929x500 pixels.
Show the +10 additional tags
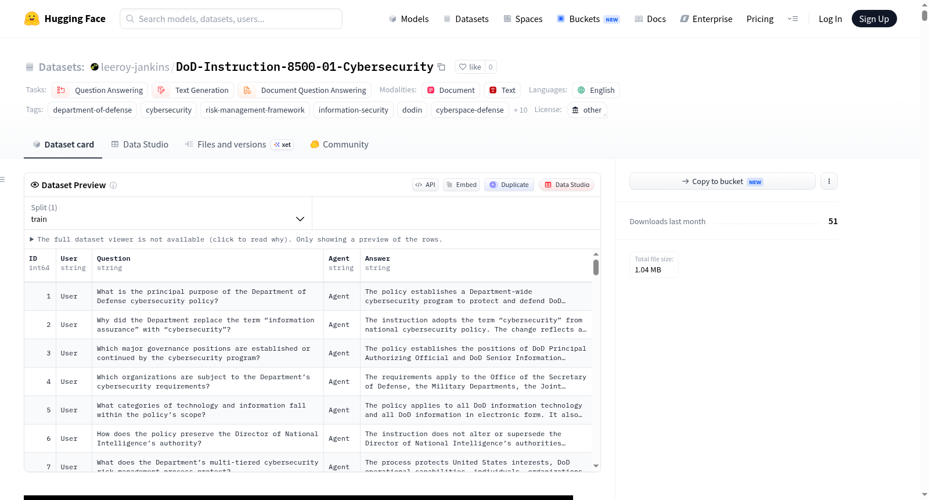pos(520,110)
